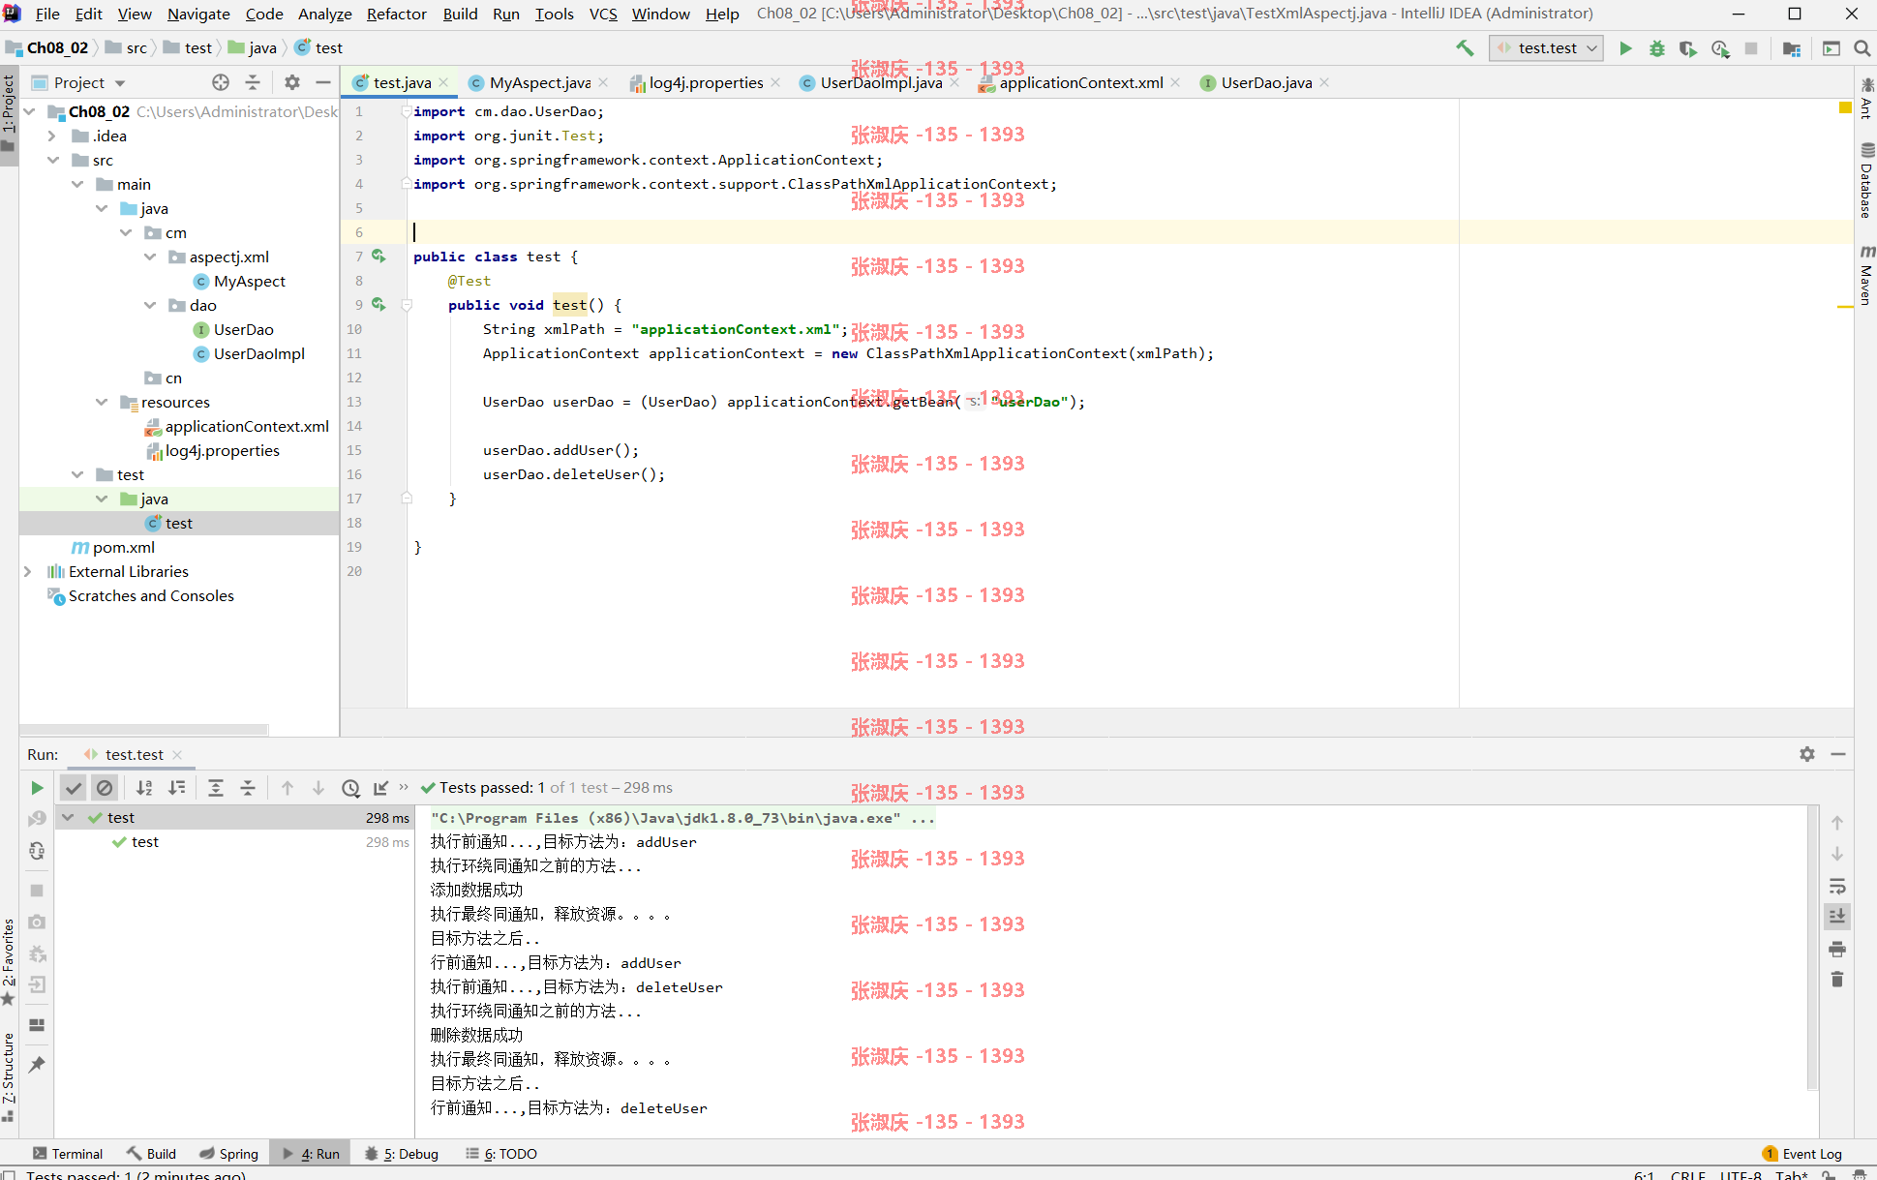This screenshot has width=1877, height=1180.
Task: Start debugging with the bug icon
Action: tap(1657, 47)
